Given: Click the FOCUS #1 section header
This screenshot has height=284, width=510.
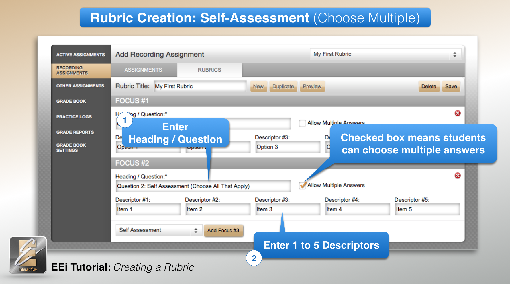Looking at the screenshot, I should pos(288,101).
